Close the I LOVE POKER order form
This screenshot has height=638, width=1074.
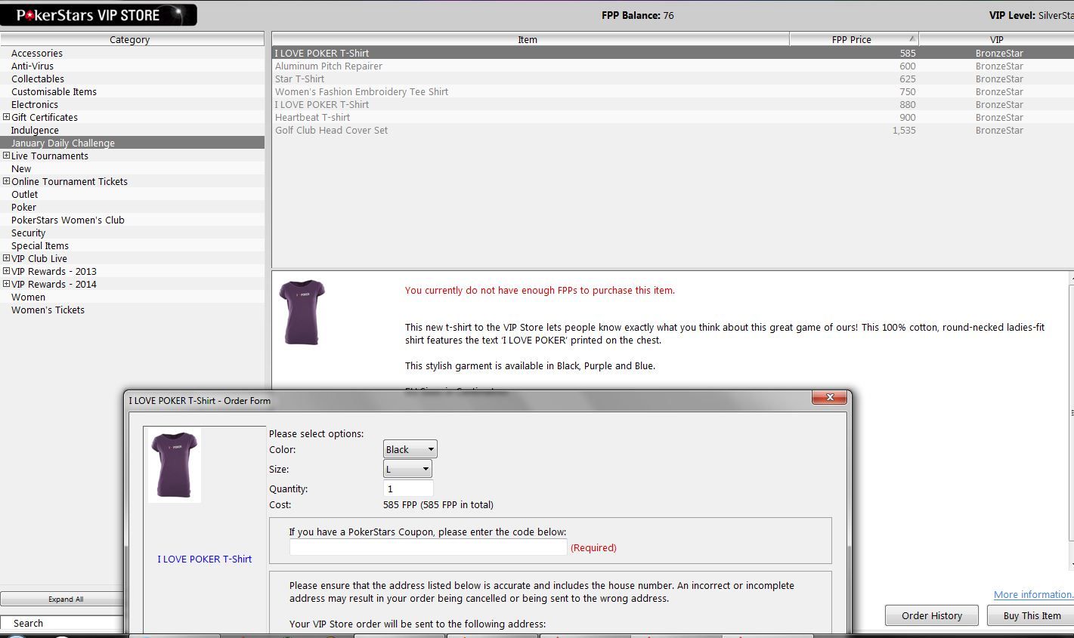pos(830,397)
